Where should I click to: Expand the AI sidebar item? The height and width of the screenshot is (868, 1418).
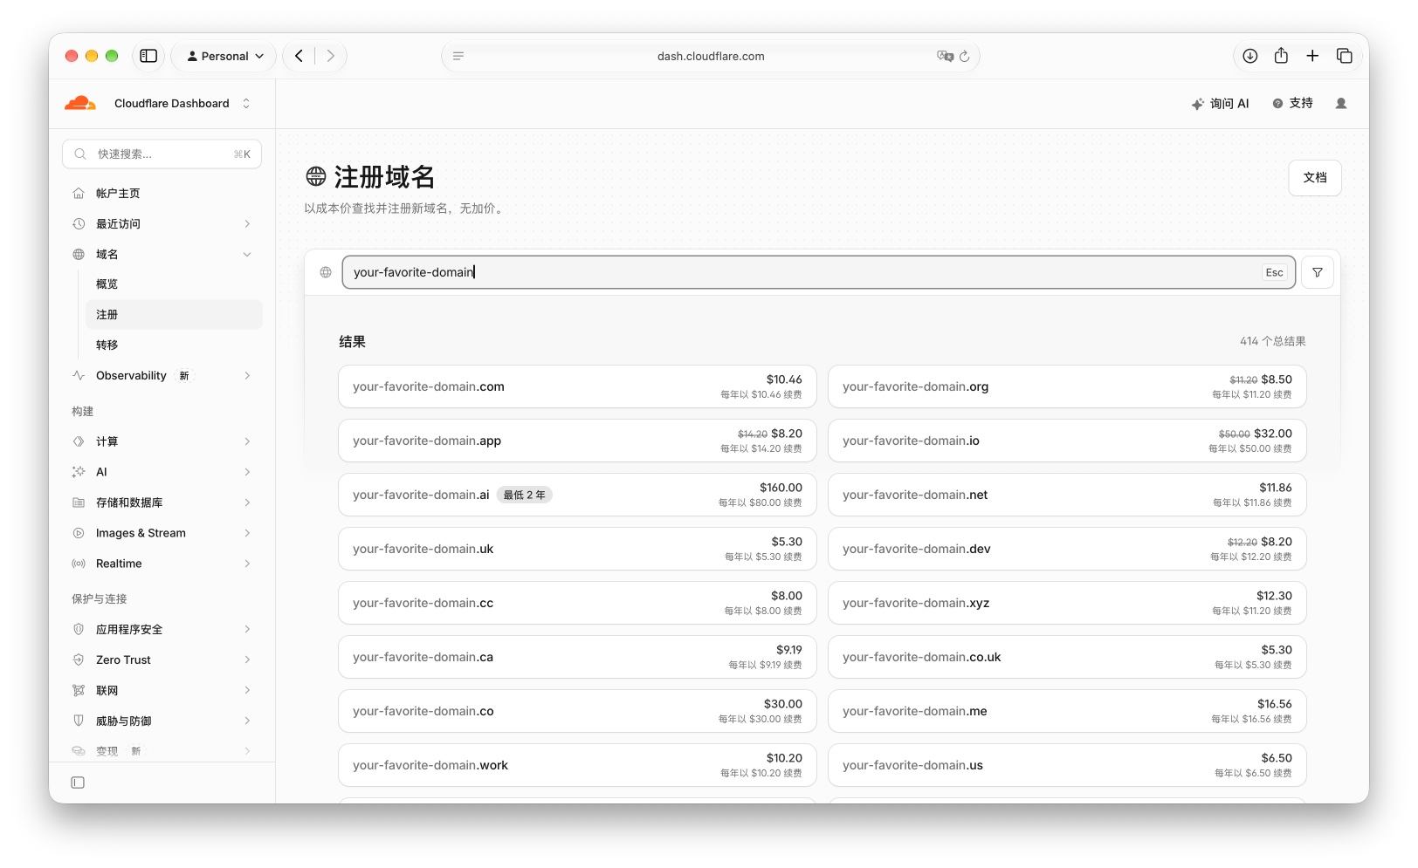click(x=162, y=472)
